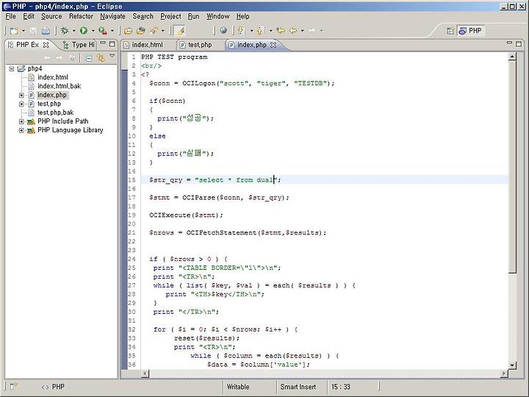Close the index.php editor tab
Image resolution: width=529 pixels, height=397 pixels.
coord(273,45)
